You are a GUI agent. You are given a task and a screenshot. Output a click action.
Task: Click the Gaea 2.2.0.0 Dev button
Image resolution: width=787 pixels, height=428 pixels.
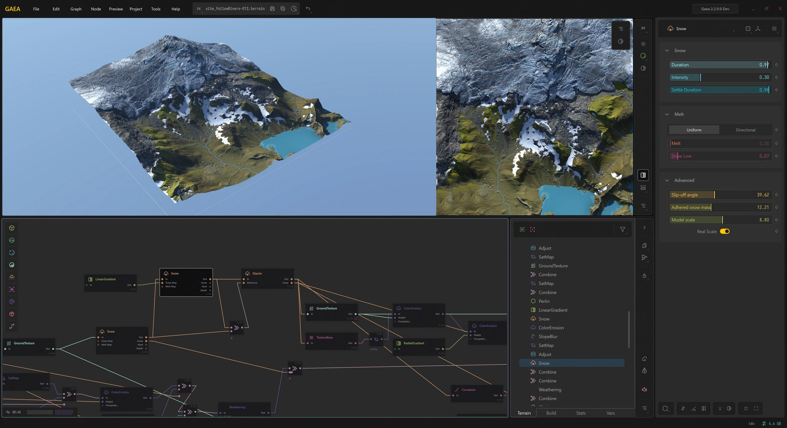[x=715, y=9]
